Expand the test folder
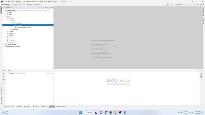Image resolution: width=205 pixels, height=115 pixels. pyautogui.click(x=7, y=31)
